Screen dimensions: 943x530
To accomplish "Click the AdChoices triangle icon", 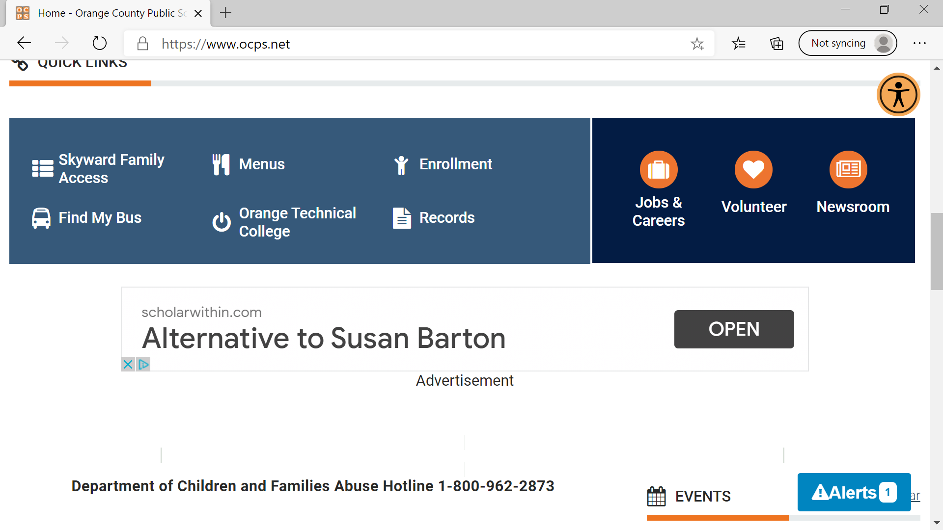I will pos(143,364).
